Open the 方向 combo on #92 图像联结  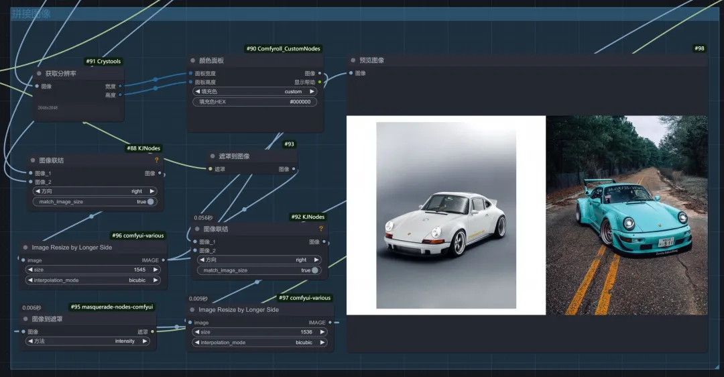pyautogui.click(x=259, y=260)
